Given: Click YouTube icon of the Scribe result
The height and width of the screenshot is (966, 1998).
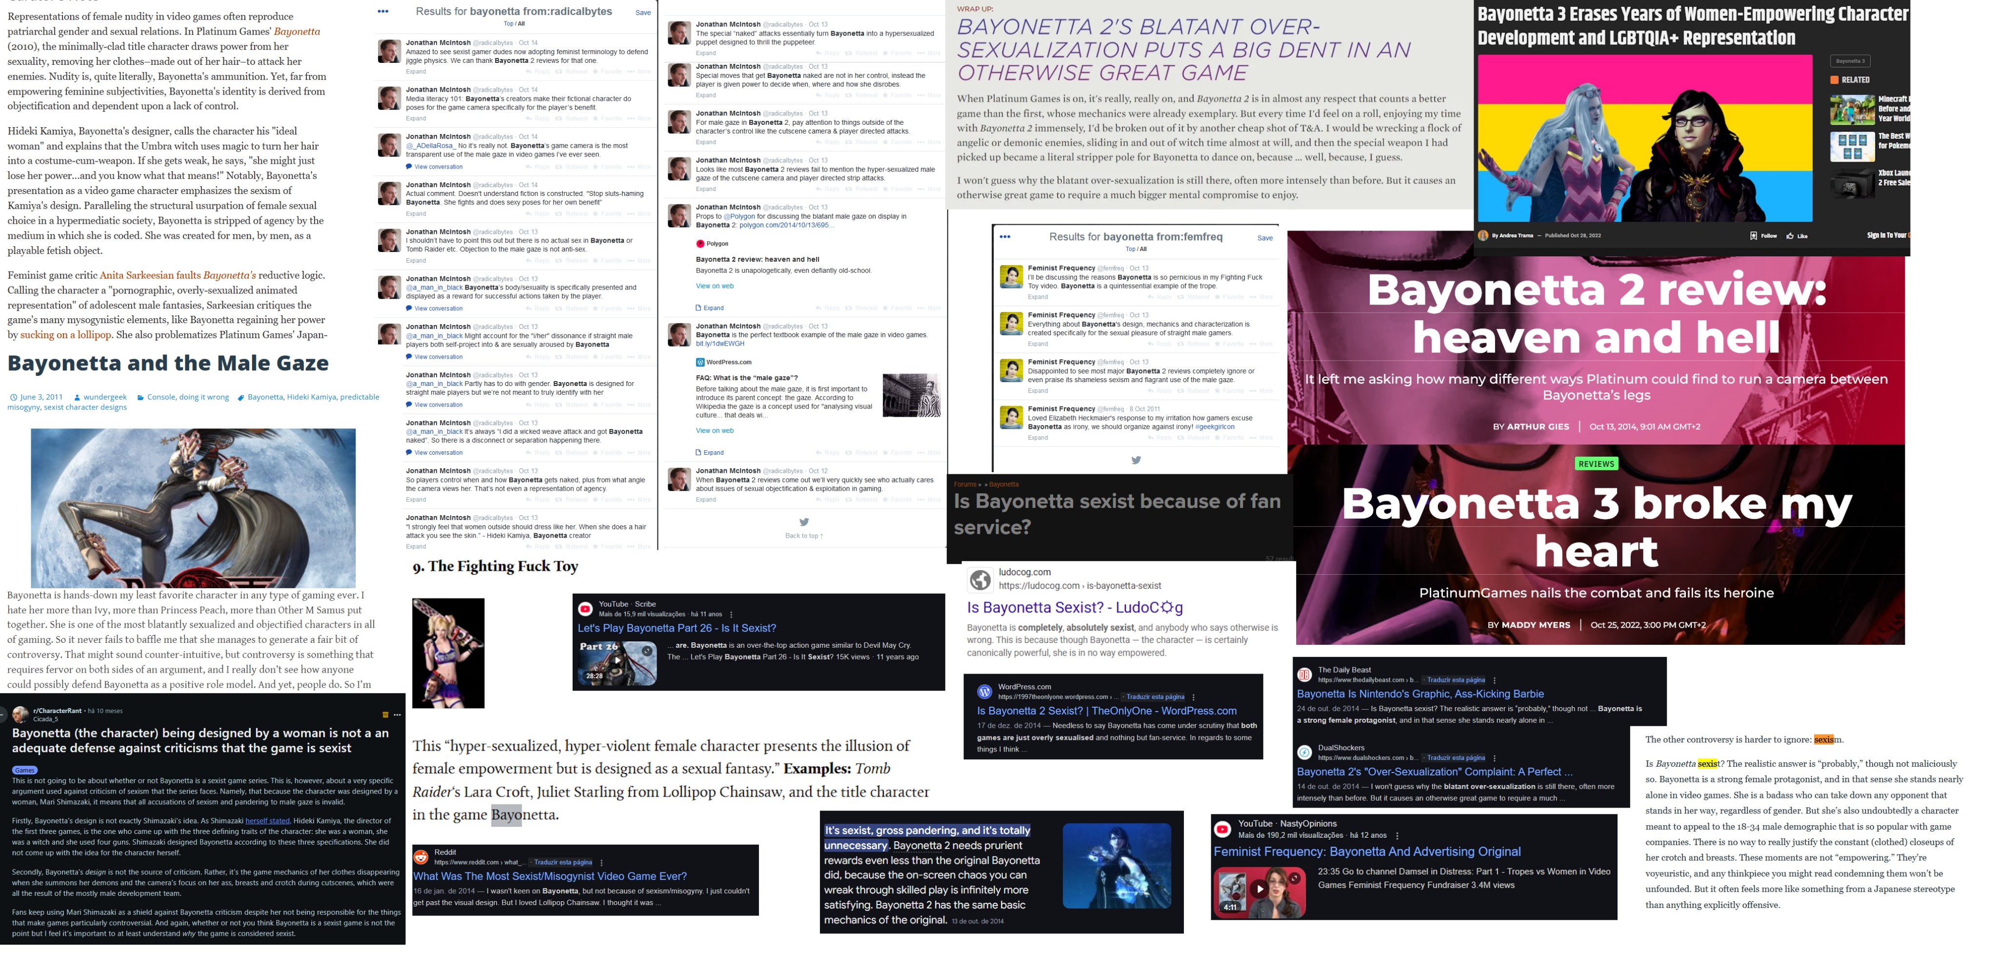Looking at the screenshot, I should tap(585, 609).
